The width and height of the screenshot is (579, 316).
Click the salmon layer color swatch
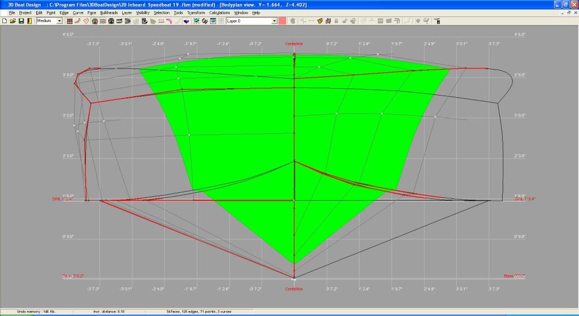[283, 21]
